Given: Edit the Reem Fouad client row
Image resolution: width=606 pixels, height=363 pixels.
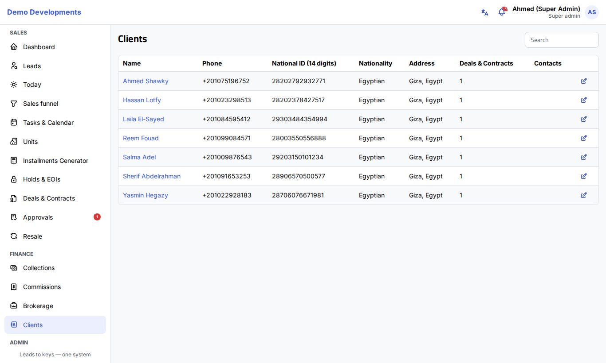Looking at the screenshot, I should point(584,138).
